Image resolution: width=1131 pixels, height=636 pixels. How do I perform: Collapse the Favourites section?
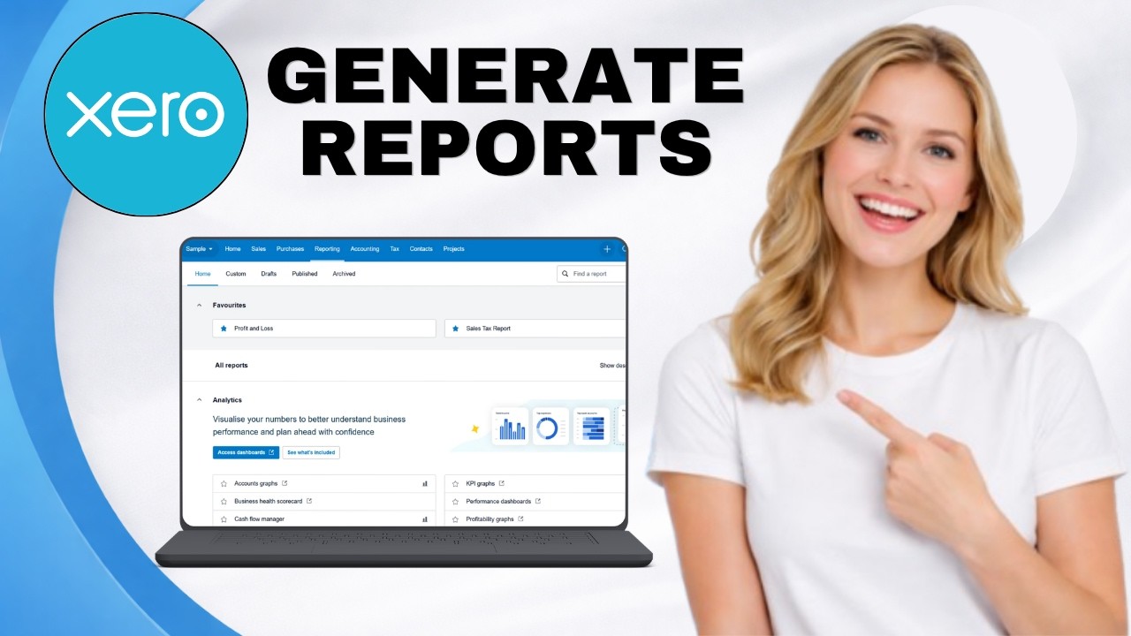199,305
